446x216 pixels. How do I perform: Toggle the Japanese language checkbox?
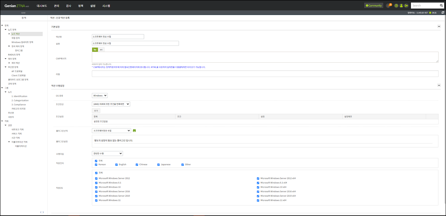point(158,165)
